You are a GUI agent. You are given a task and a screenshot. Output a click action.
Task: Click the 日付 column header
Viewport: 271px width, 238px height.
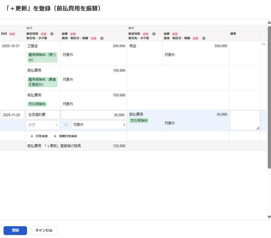pyautogui.click(x=4, y=34)
